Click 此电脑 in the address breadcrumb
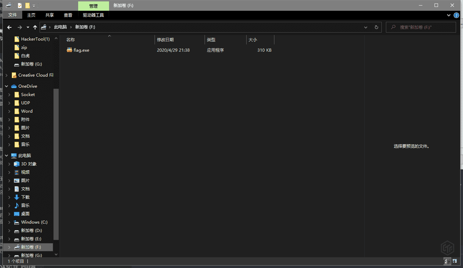This screenshot has width=463, height=268. click(x=60, y=27)
